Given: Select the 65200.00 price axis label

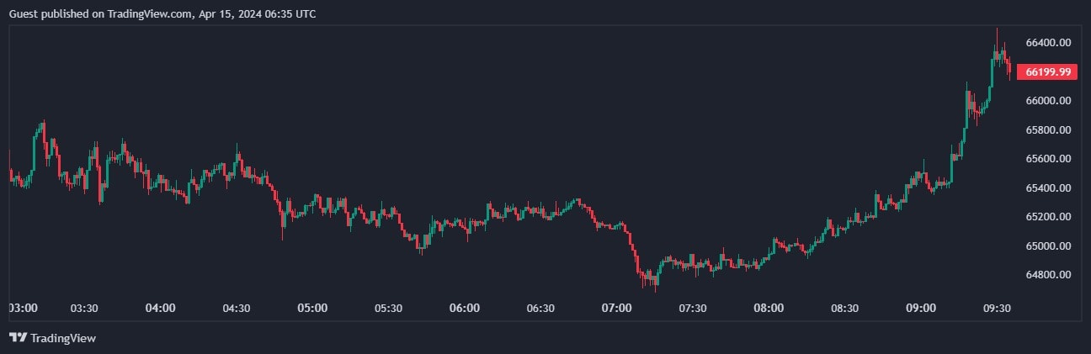Looking at the screenshot, I should (x=1048, y=217).
